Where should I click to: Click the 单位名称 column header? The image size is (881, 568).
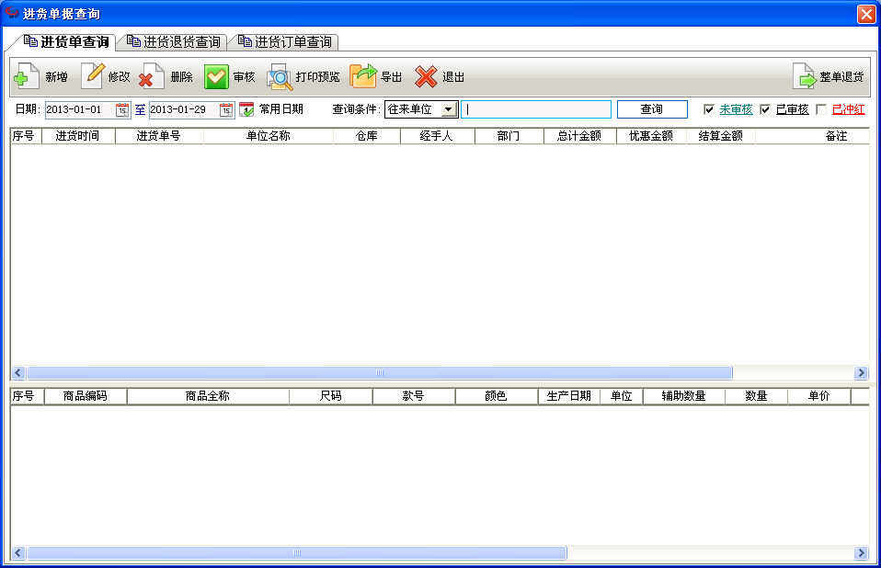click(268, 136)
